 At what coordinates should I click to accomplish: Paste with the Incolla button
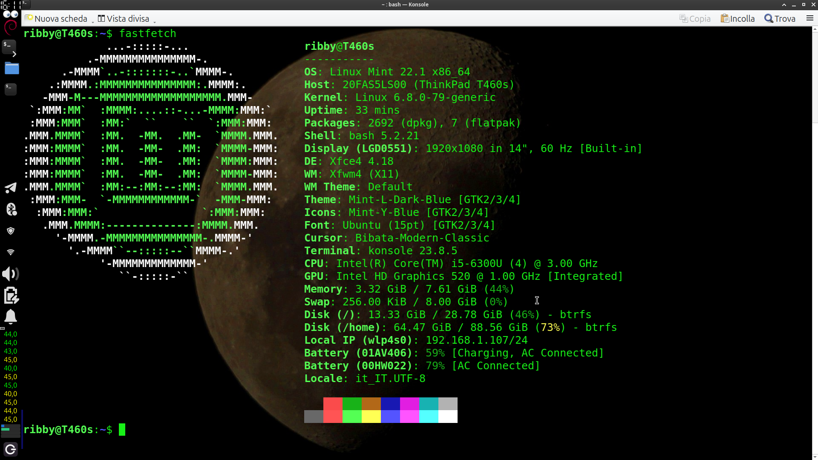coord(737,18)
